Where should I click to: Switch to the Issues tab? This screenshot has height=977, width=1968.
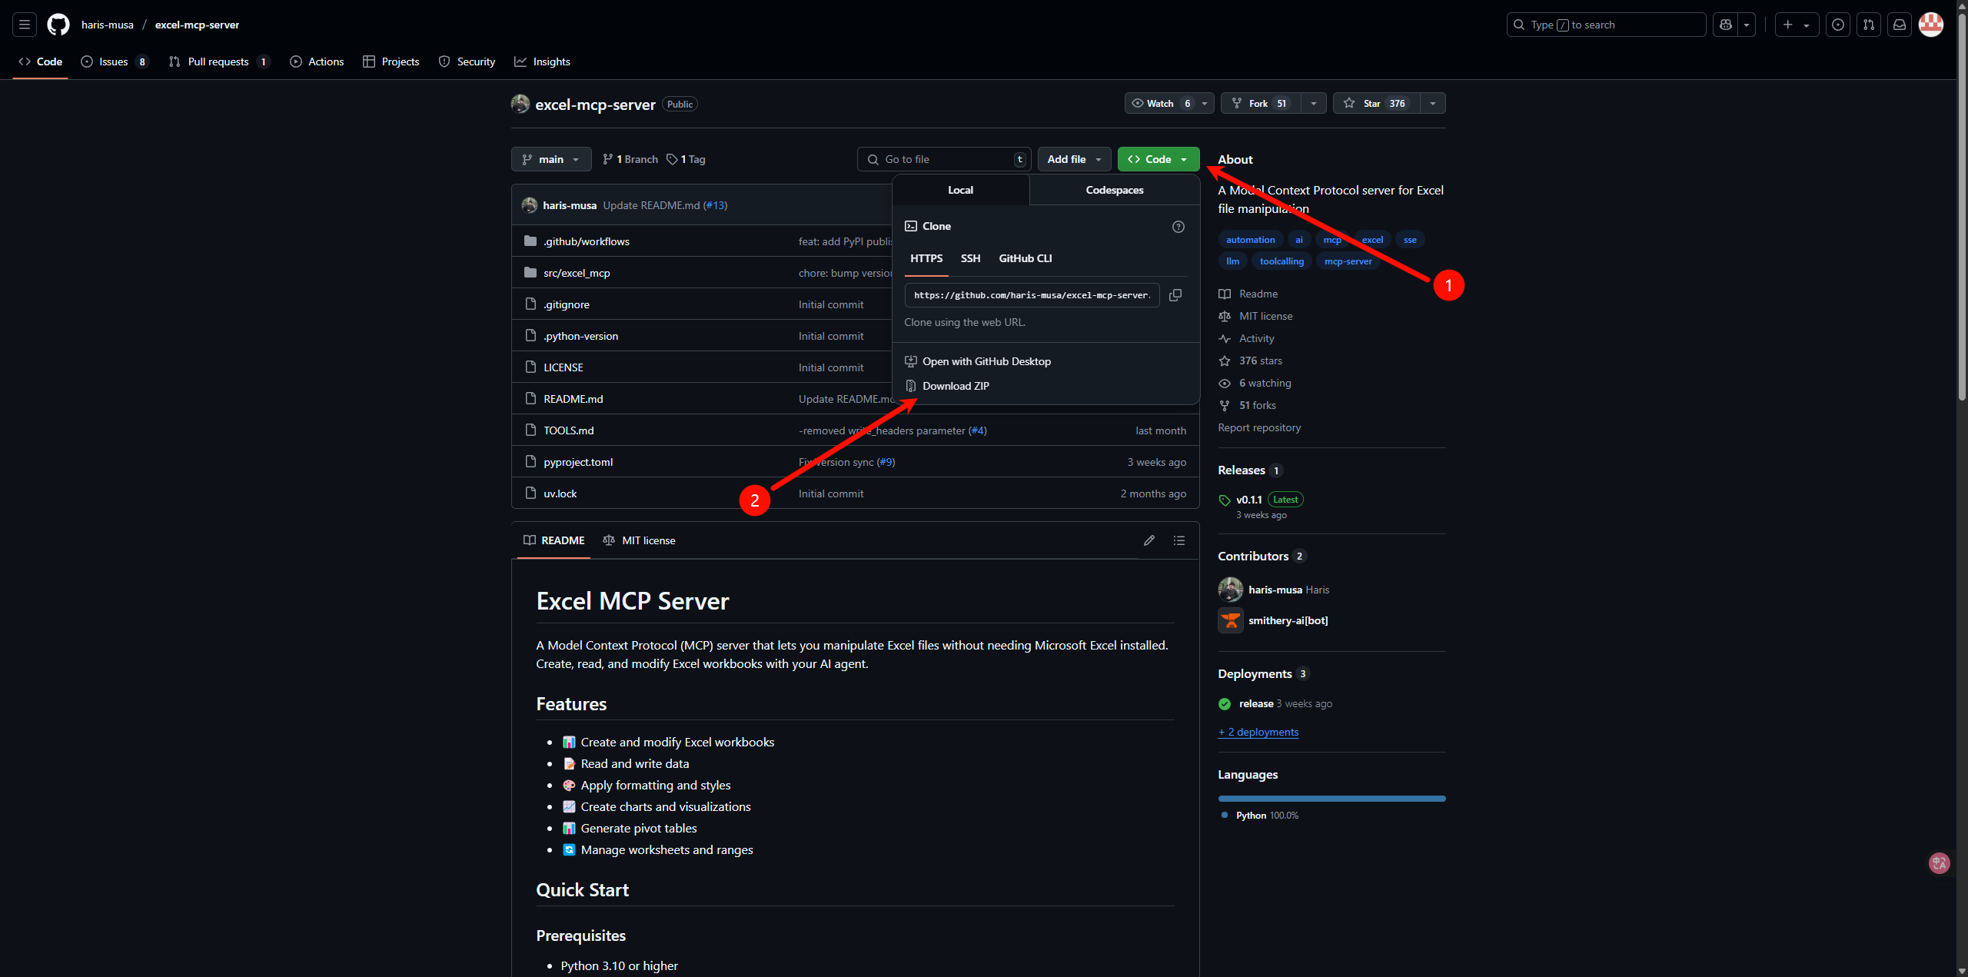click(114, 61)
